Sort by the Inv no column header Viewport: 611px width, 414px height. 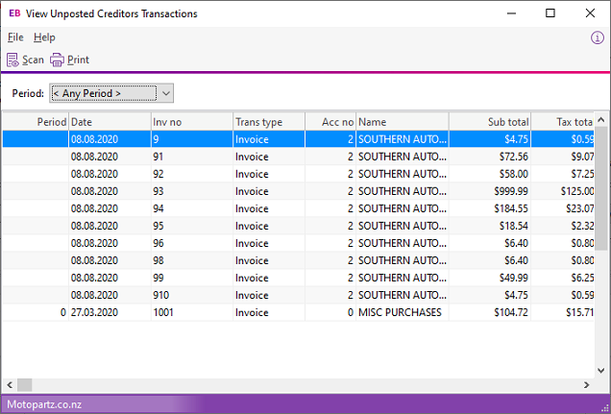pyautogui.click(x=192, y=122)
